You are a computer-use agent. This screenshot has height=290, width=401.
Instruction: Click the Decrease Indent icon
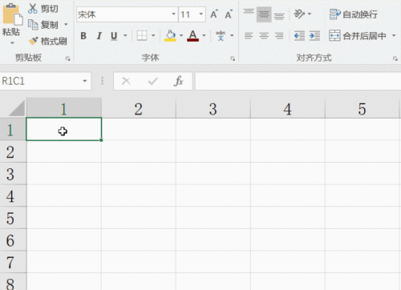point(299,35)
